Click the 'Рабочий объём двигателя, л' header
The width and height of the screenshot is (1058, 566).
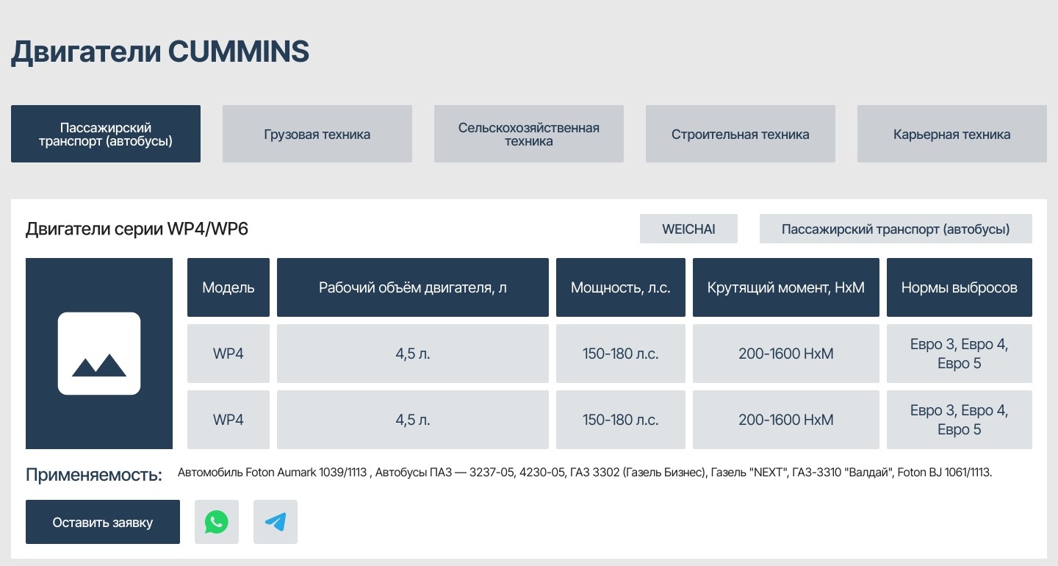click(x=413, y=287)
